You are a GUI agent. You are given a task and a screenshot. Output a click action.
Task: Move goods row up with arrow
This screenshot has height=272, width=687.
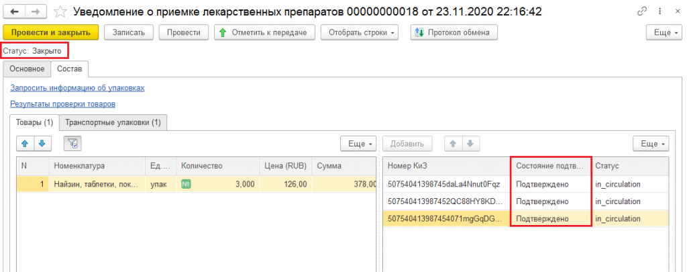(x=25, y=144)
